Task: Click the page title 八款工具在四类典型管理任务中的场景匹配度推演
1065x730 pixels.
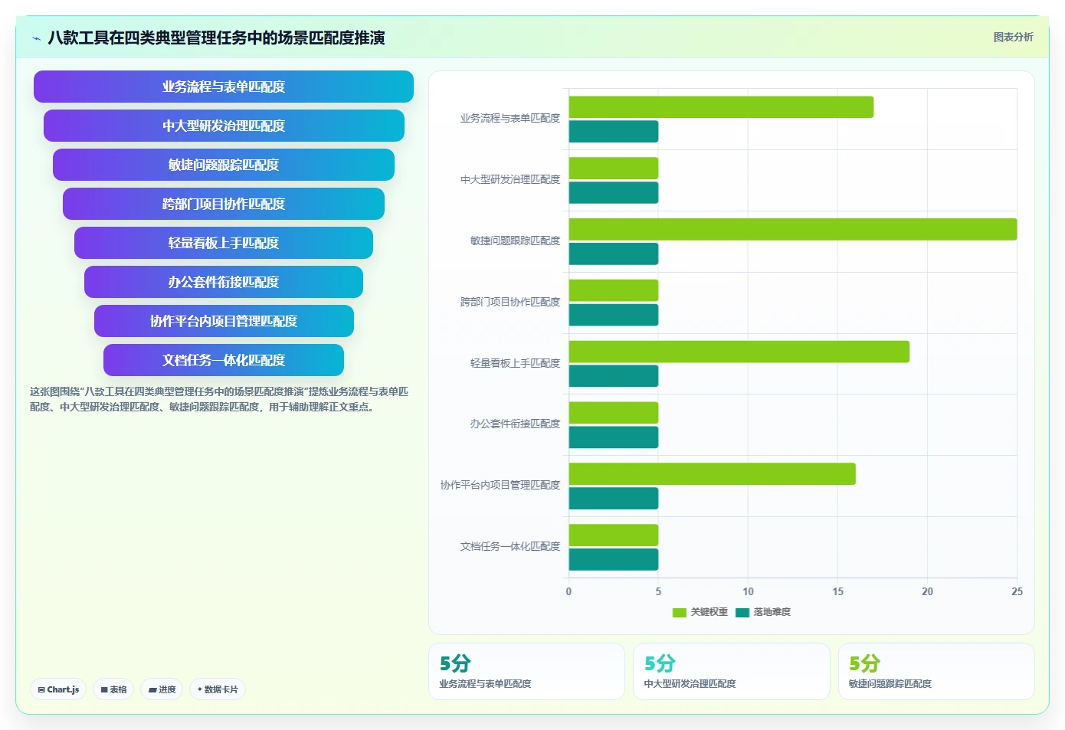Action: 216,38
